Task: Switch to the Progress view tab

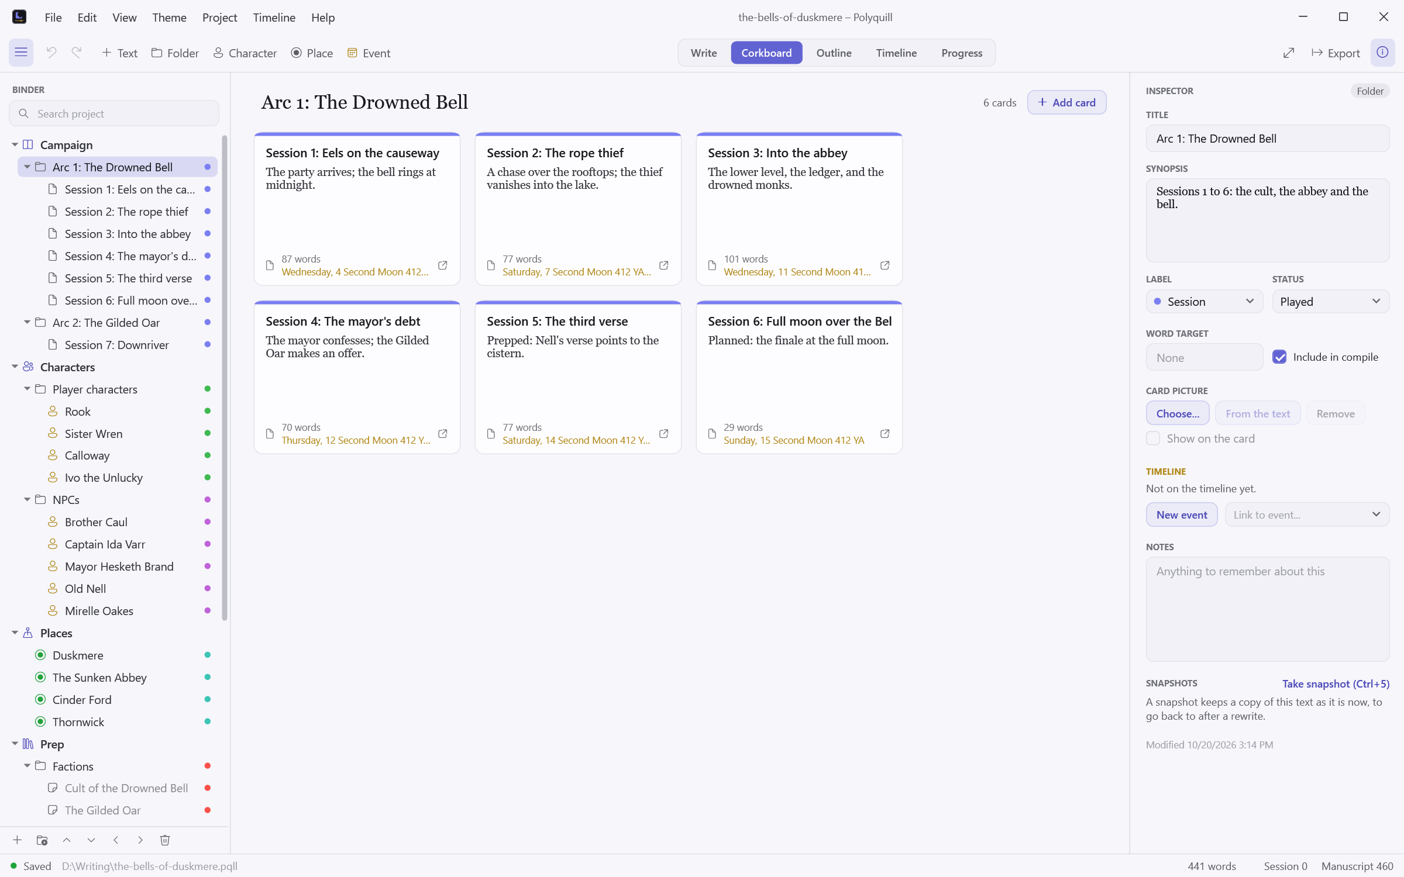Action: [x=962, y=53]
